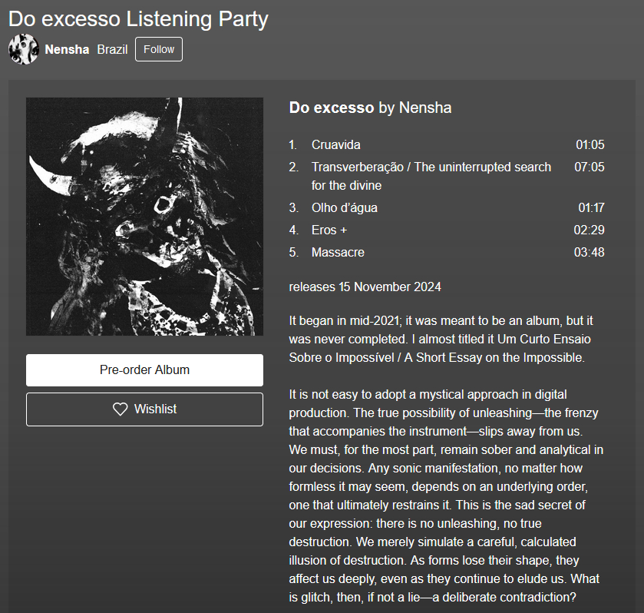Click the Nensha artist avatar
Screen dimensions: 644x613
click(23, 49)
